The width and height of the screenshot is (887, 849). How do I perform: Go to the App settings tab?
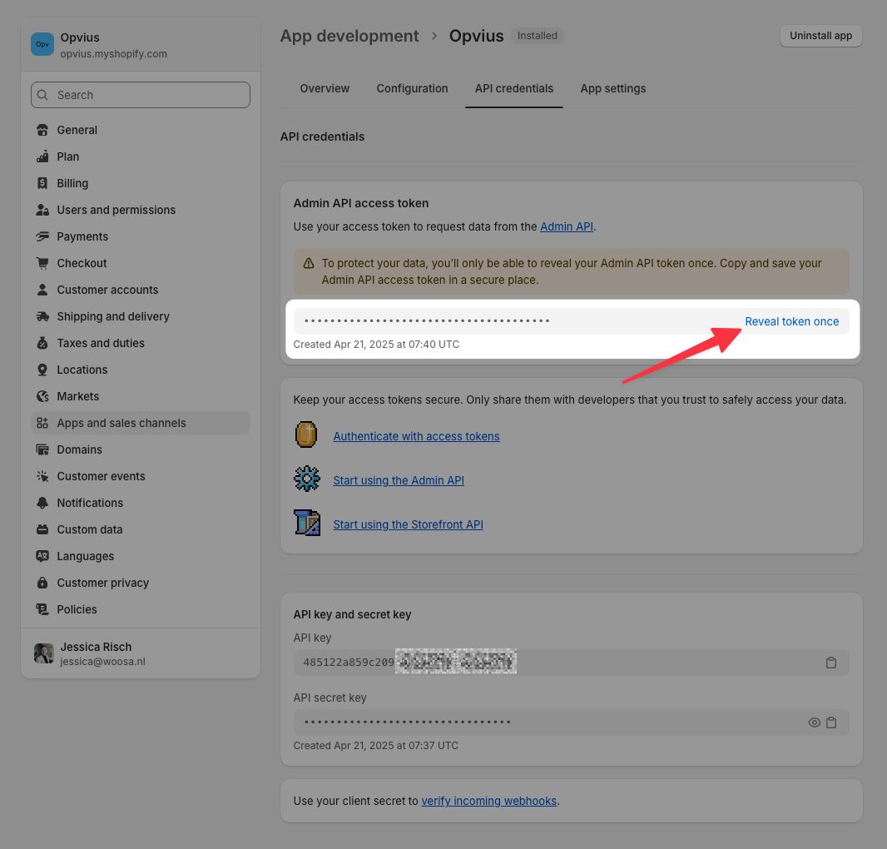click(x=613, y=88)
